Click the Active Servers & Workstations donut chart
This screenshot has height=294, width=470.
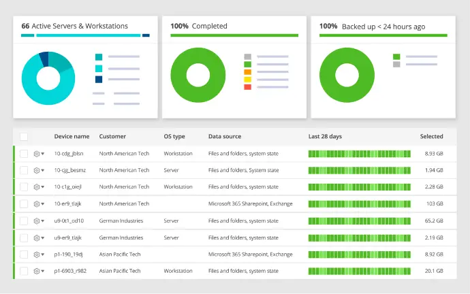(x=48, y=78)
